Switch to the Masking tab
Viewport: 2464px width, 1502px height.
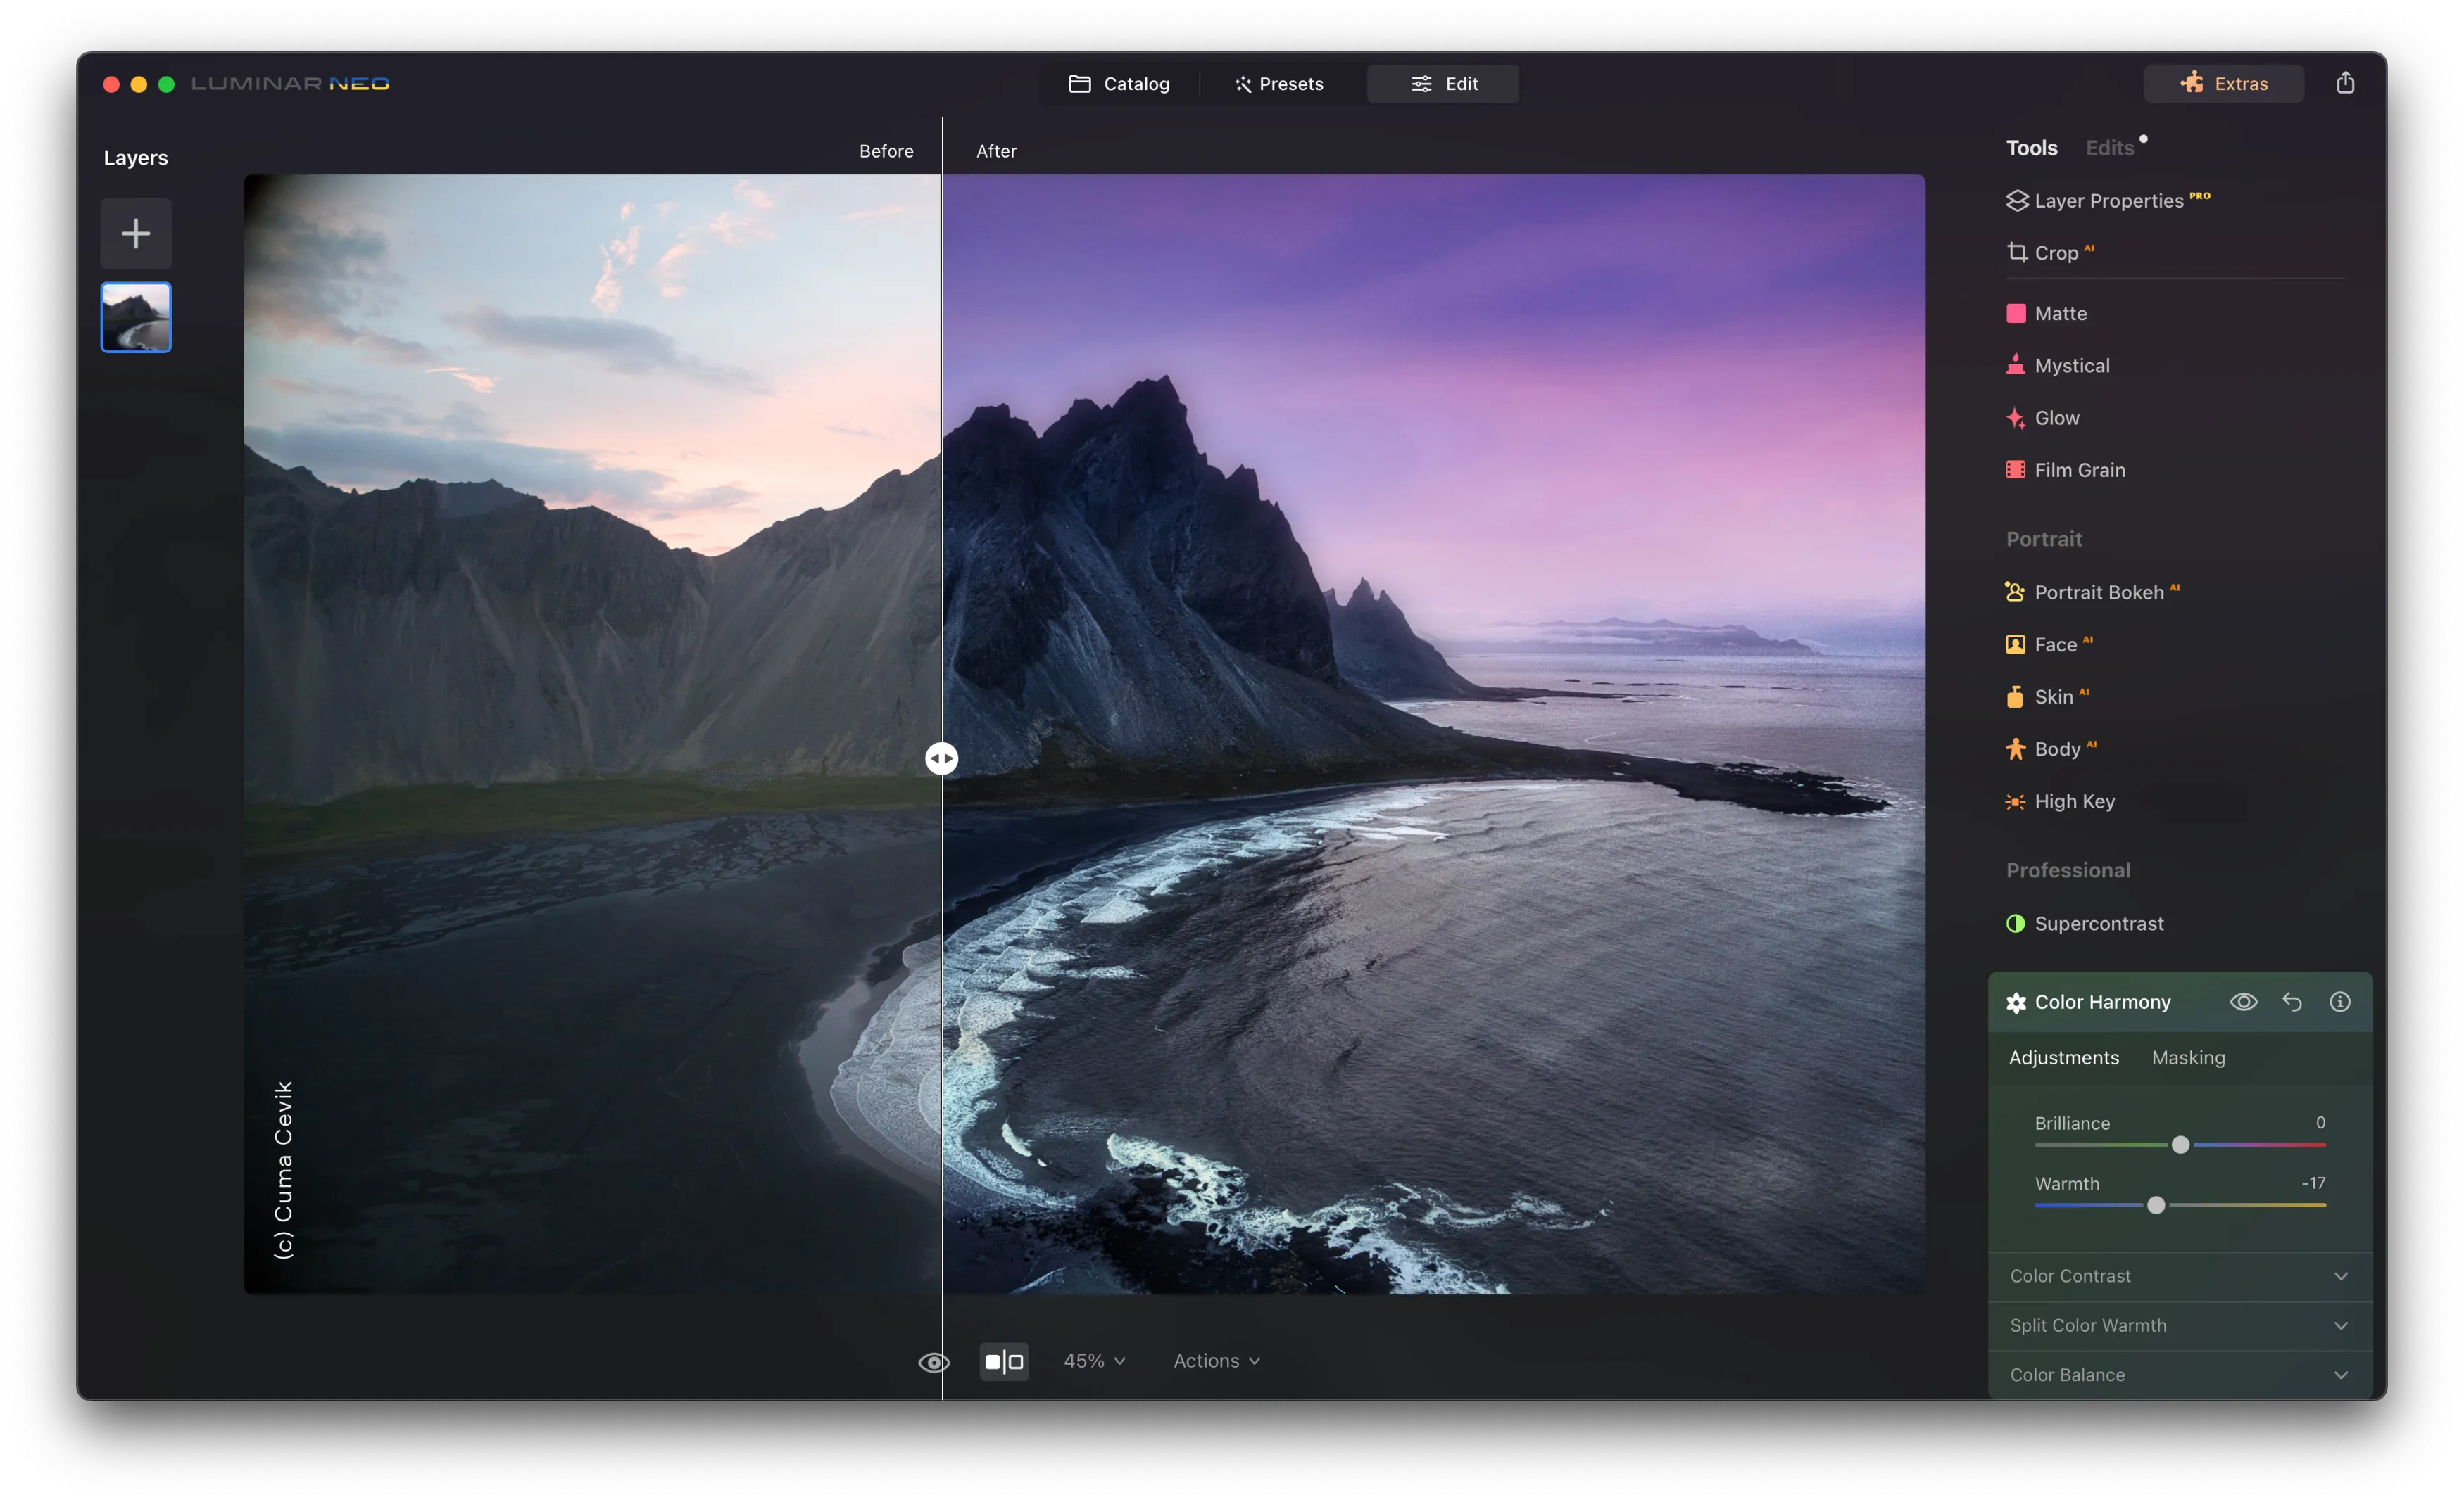[x=2188, y=1057]
